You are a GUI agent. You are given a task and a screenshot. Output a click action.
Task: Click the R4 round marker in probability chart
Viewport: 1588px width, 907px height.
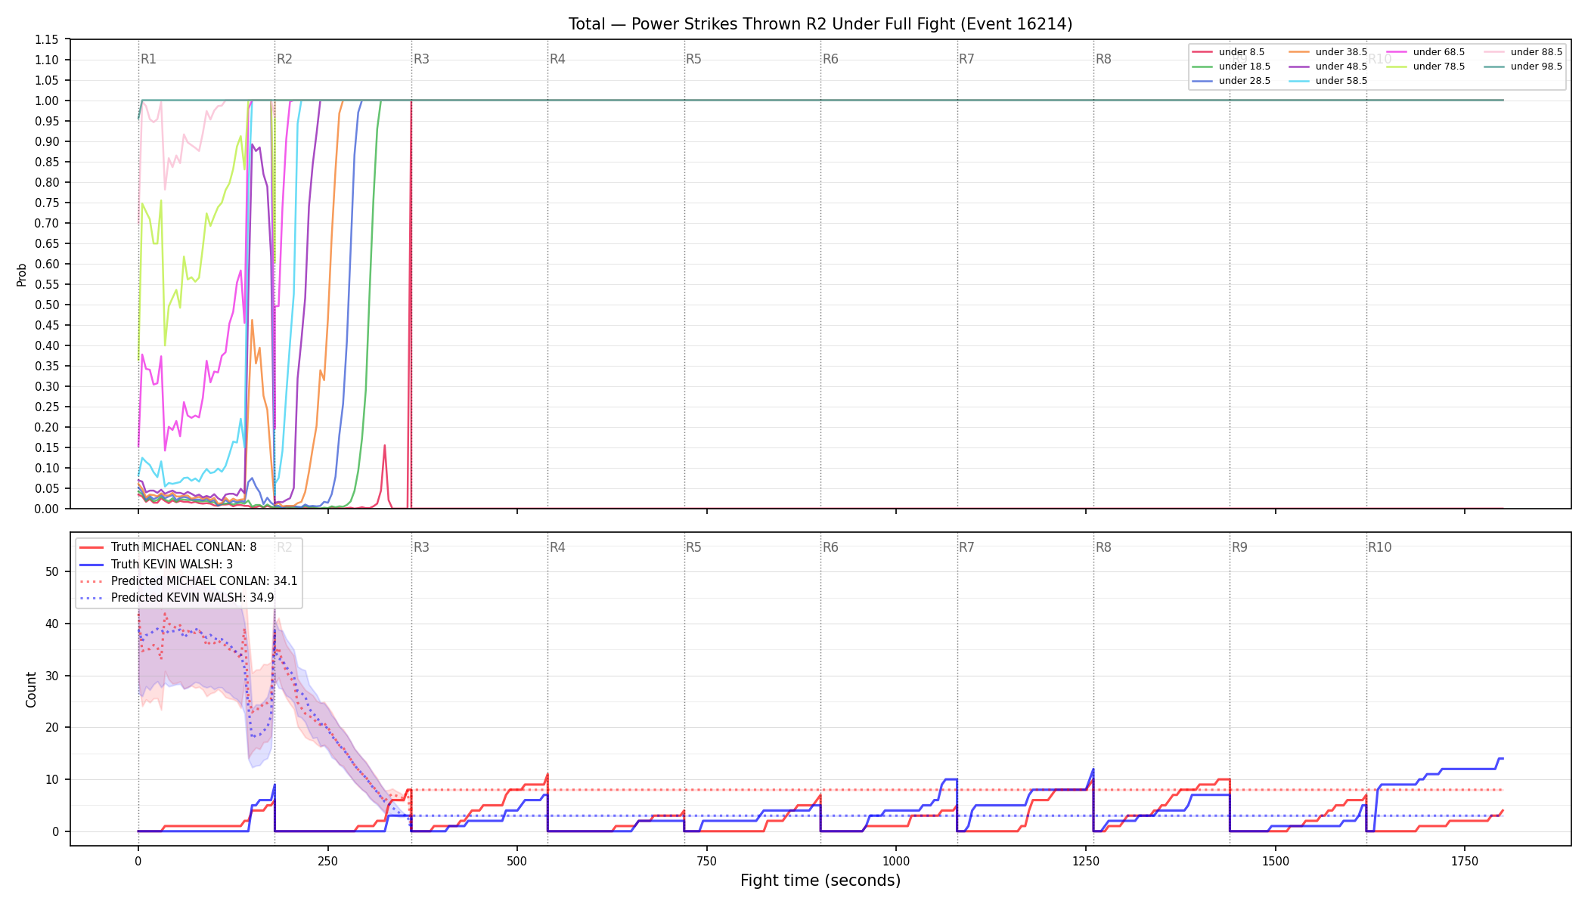click(557, 59)
